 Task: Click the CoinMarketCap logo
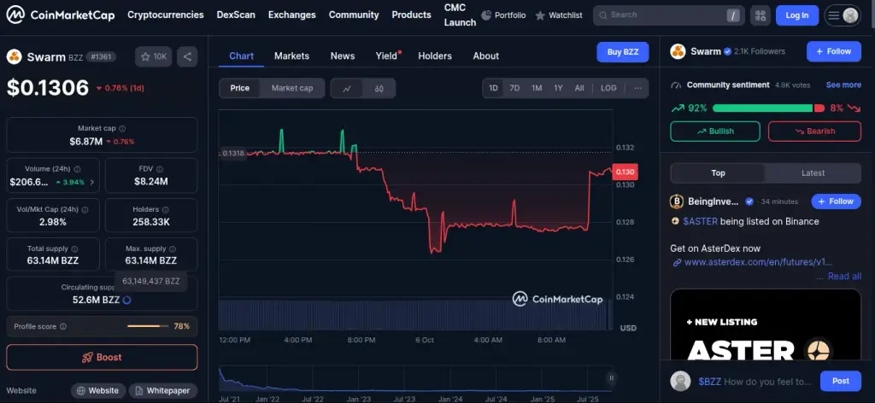[61, 15]
